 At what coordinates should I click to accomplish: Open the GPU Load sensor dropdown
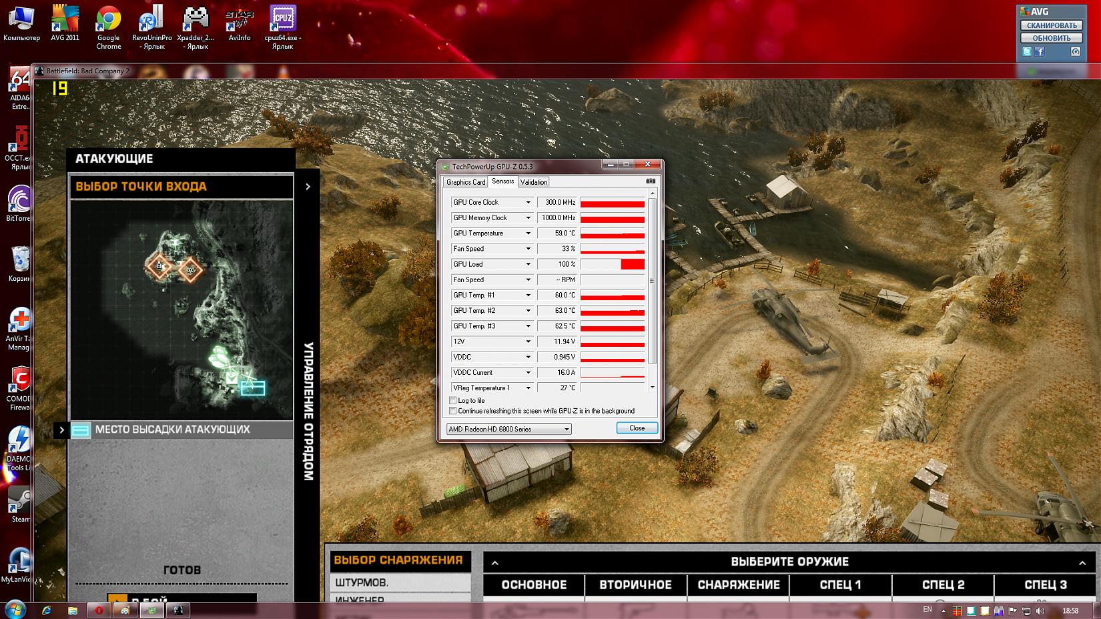click(x=528, y=264)
